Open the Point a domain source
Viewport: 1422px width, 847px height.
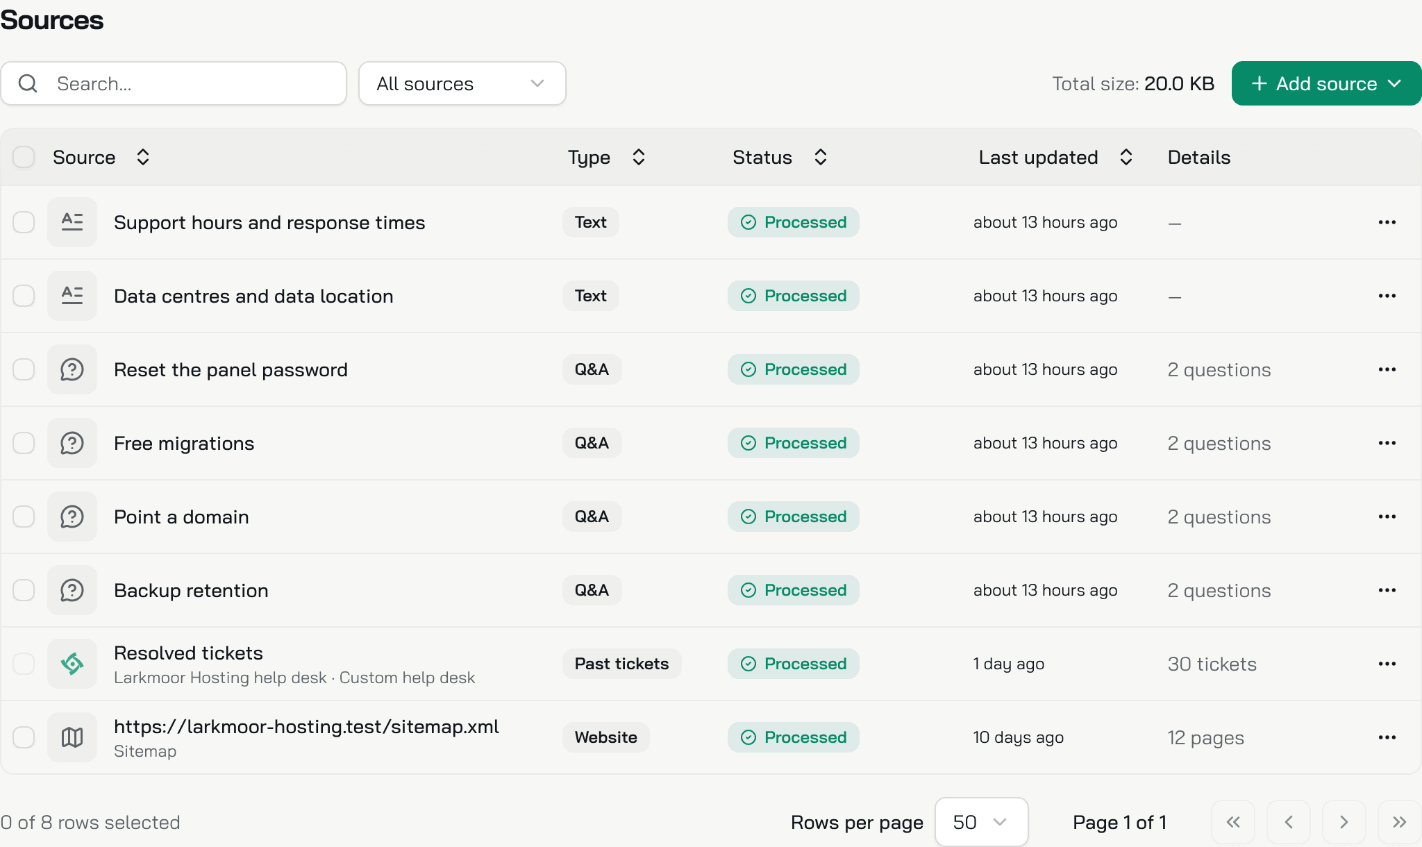coord(181,517)
